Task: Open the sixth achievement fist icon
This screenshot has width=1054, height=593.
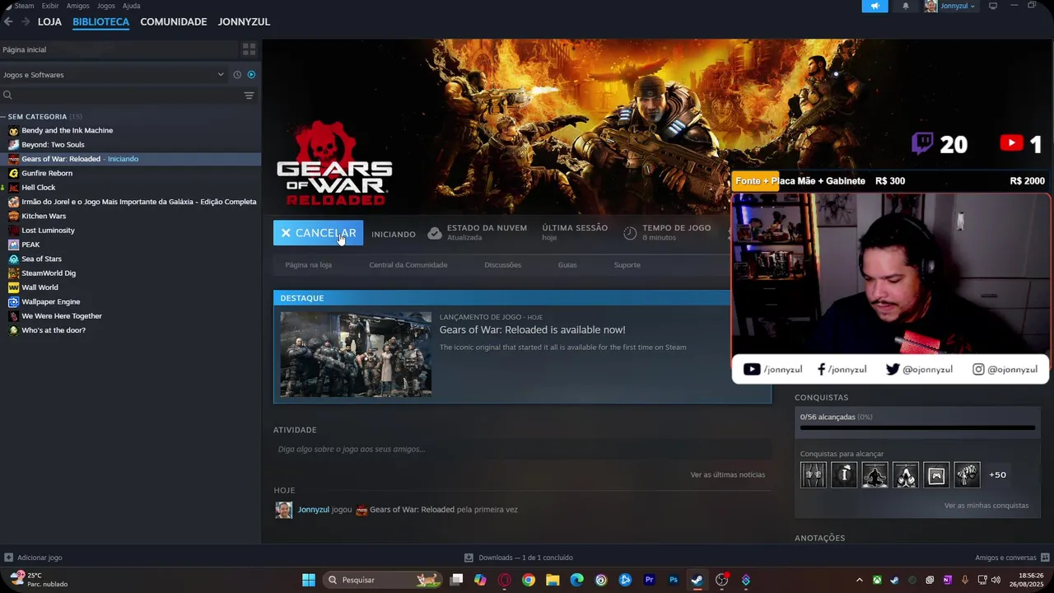Action: [968, 474]
